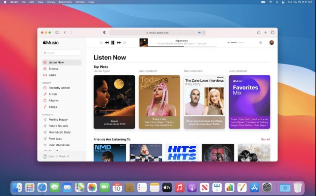Open Launchpad from the Dock
This screenshot has width=316, height=196.
30,188
